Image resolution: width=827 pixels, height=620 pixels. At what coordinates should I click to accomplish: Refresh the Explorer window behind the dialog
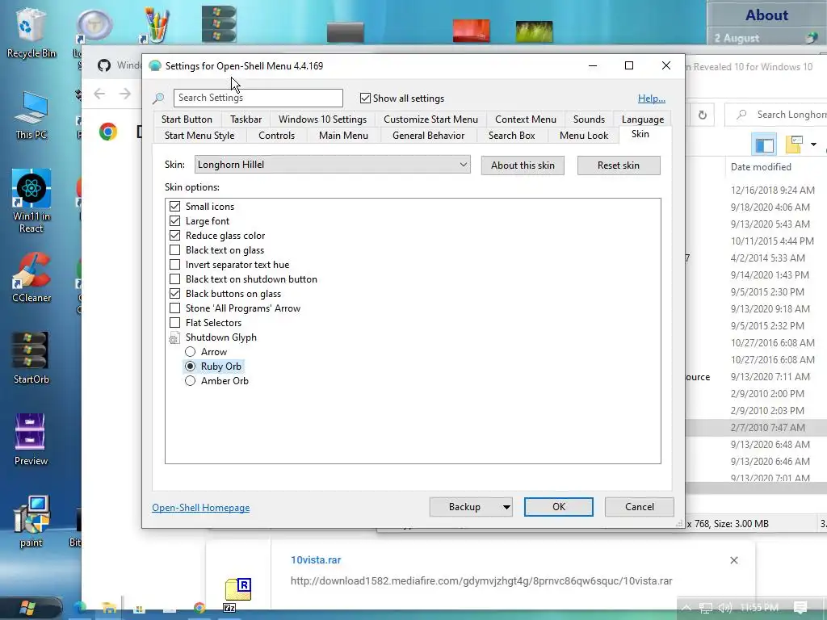point(702,115)
